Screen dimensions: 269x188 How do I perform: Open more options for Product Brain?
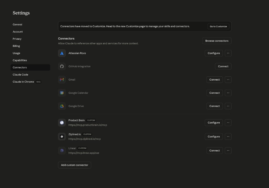228,123
